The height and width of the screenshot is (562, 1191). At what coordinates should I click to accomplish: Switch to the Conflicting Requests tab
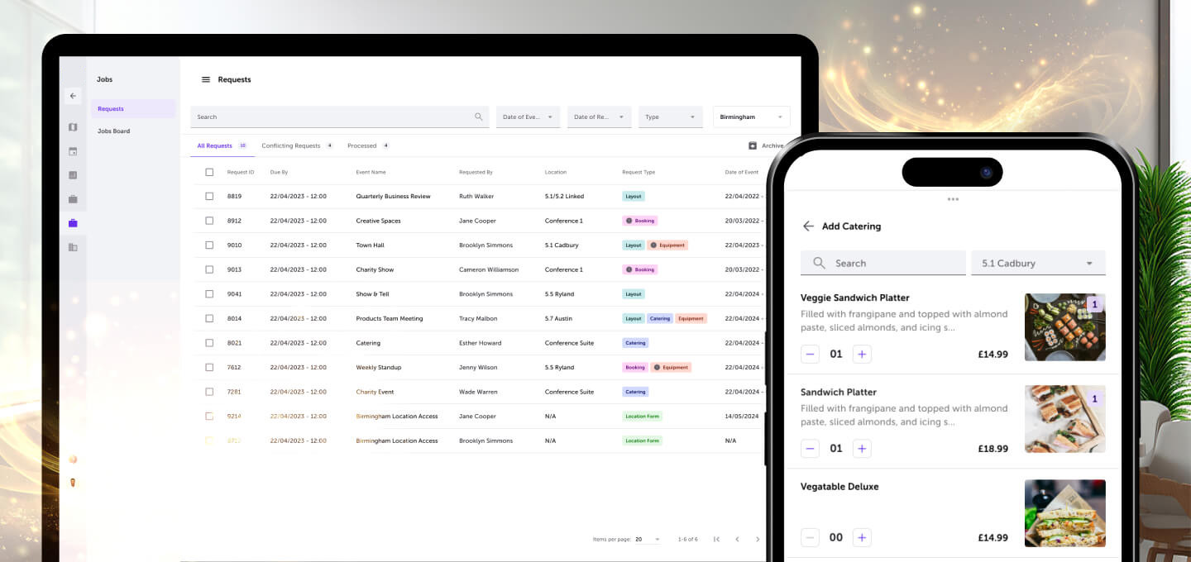(x=290, y=145)
